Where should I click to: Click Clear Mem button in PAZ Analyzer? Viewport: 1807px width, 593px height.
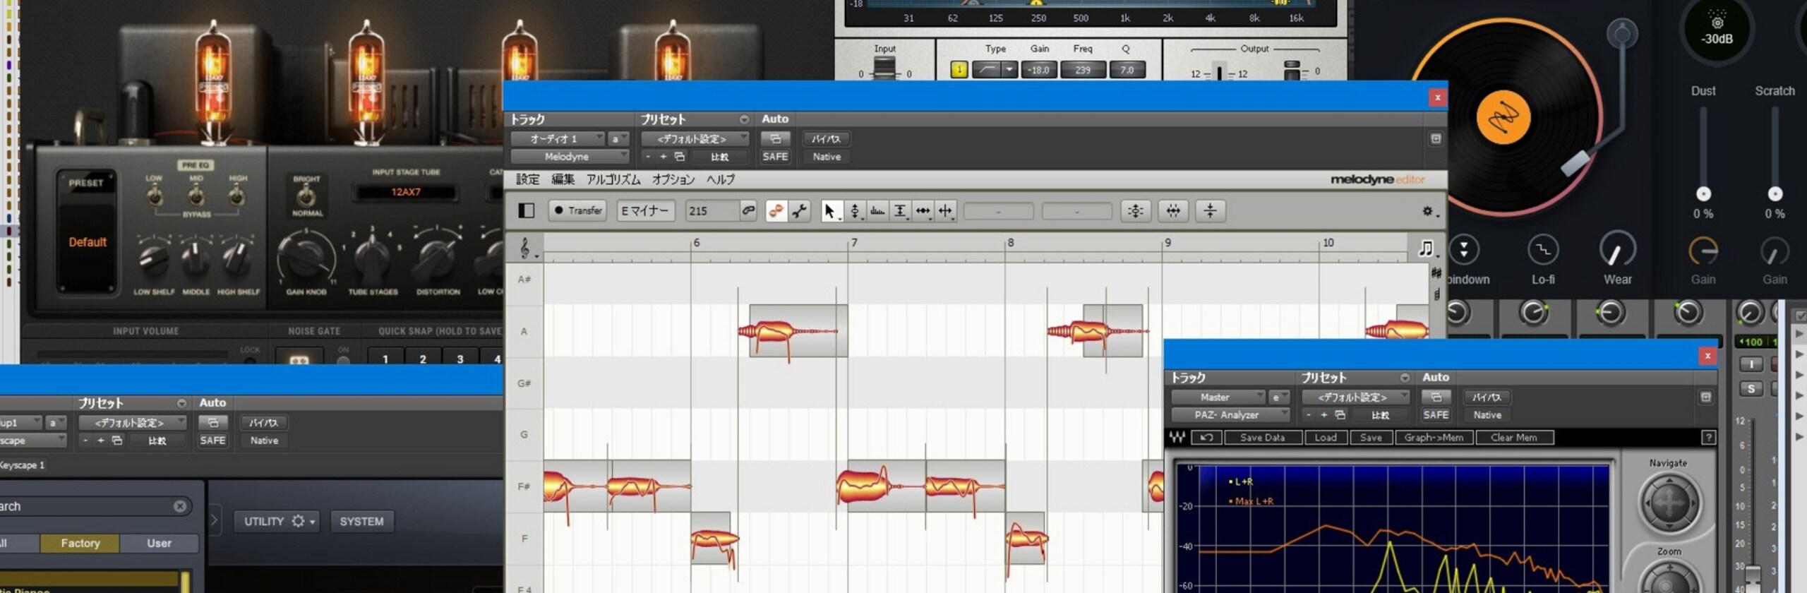(1513, 438)
